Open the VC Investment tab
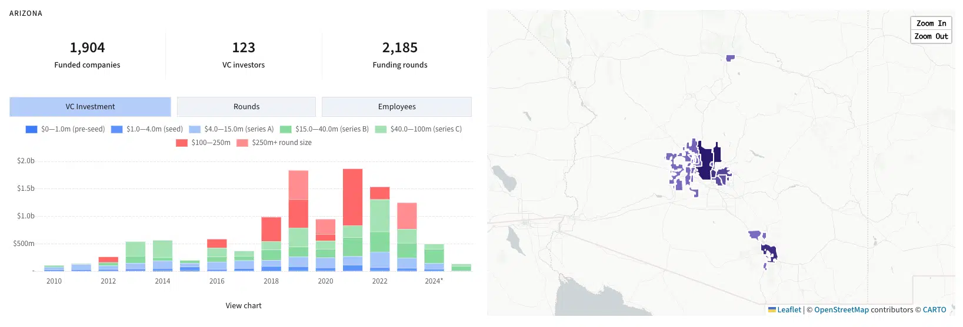This screenshot has width=963, height=327. tap(90, 107)
